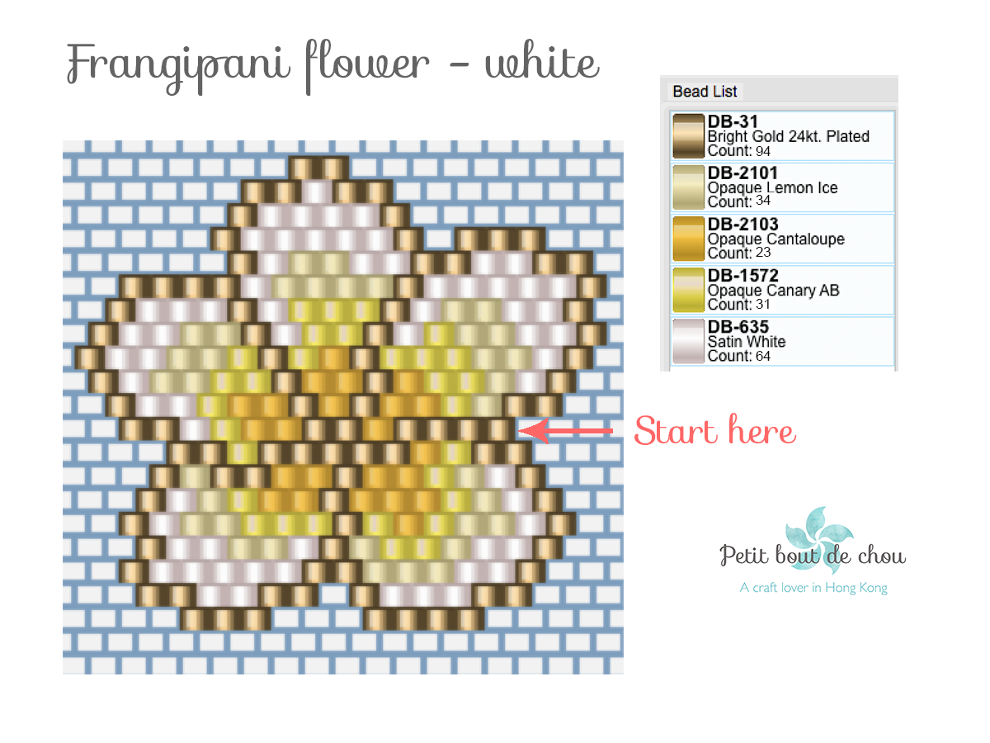The height and width of the screenshot is (743, 990).
Task: Click 'A craft lover in Hong Kong' tagline
Action: [x=813, y=588]
